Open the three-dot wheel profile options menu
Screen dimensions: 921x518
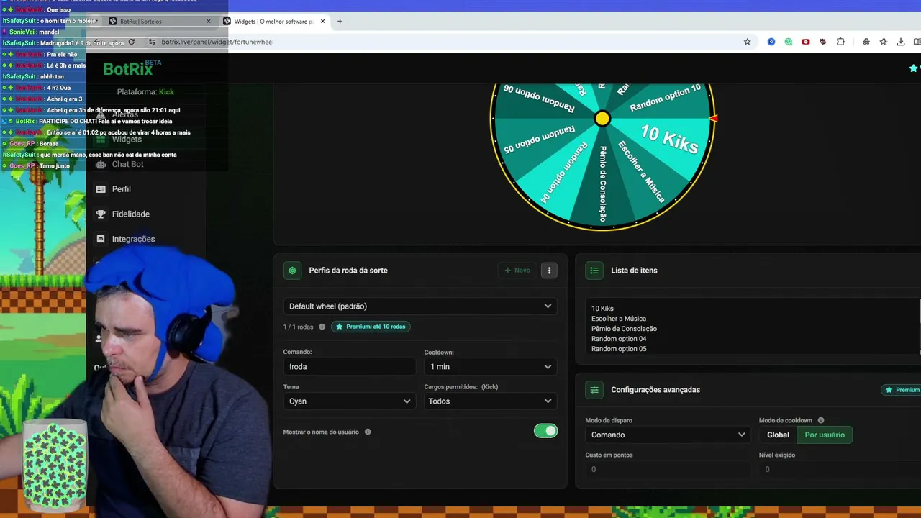click(549, 271)
